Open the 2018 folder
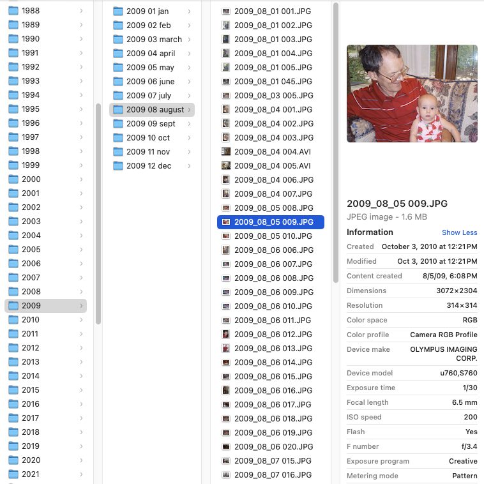 click(x=46, y=432)
